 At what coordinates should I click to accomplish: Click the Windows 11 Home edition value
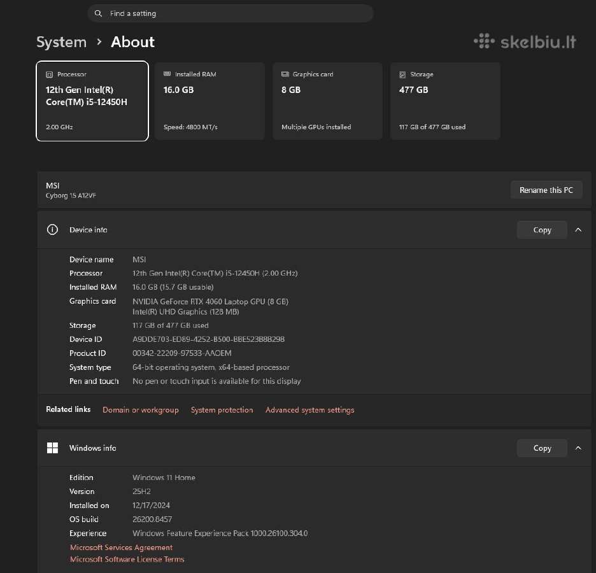[x=164, y=478]
